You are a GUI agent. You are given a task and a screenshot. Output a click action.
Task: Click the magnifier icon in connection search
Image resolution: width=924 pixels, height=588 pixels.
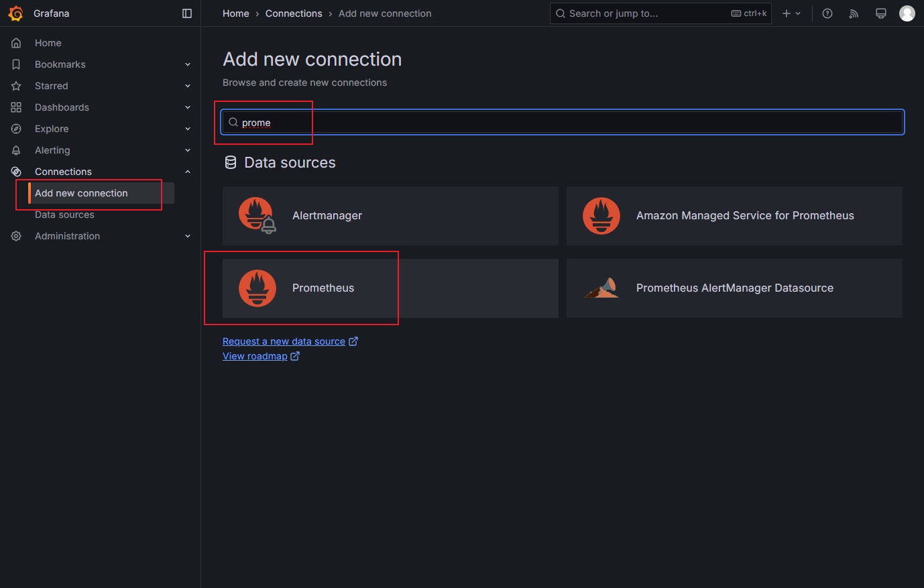coord(233,122)
